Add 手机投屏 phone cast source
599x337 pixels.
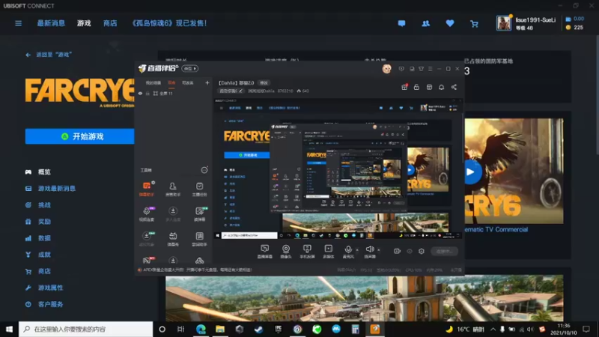click(x=307, y=252)
